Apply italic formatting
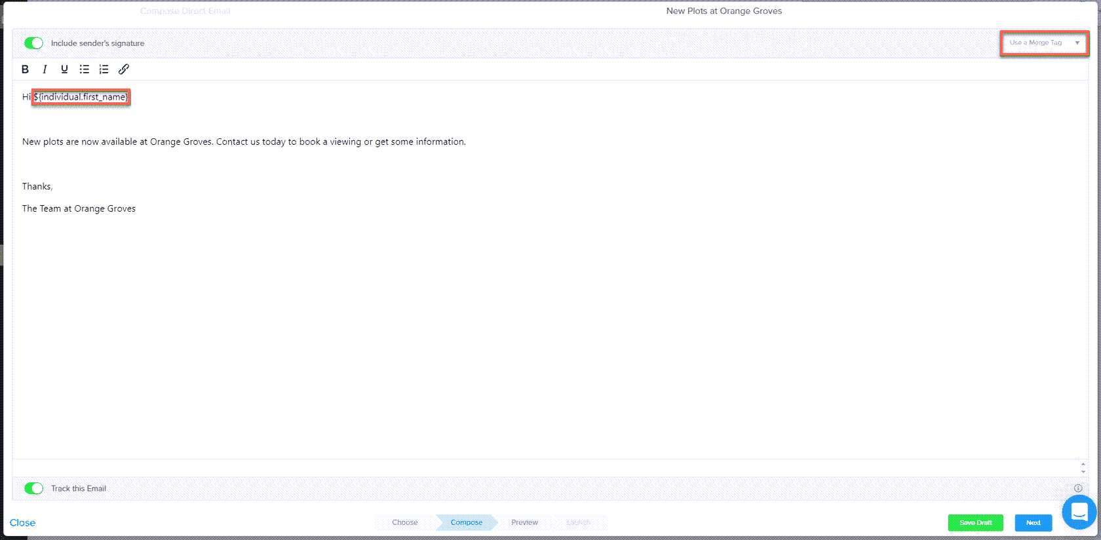1101x540 pixels. pos(45,69)
